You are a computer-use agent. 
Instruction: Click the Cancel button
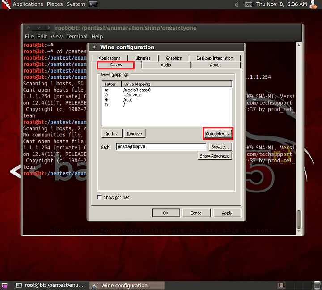click(x=196, y=213)
